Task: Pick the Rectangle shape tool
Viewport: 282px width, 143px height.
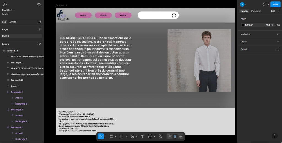Action: (x=121, y=136)
